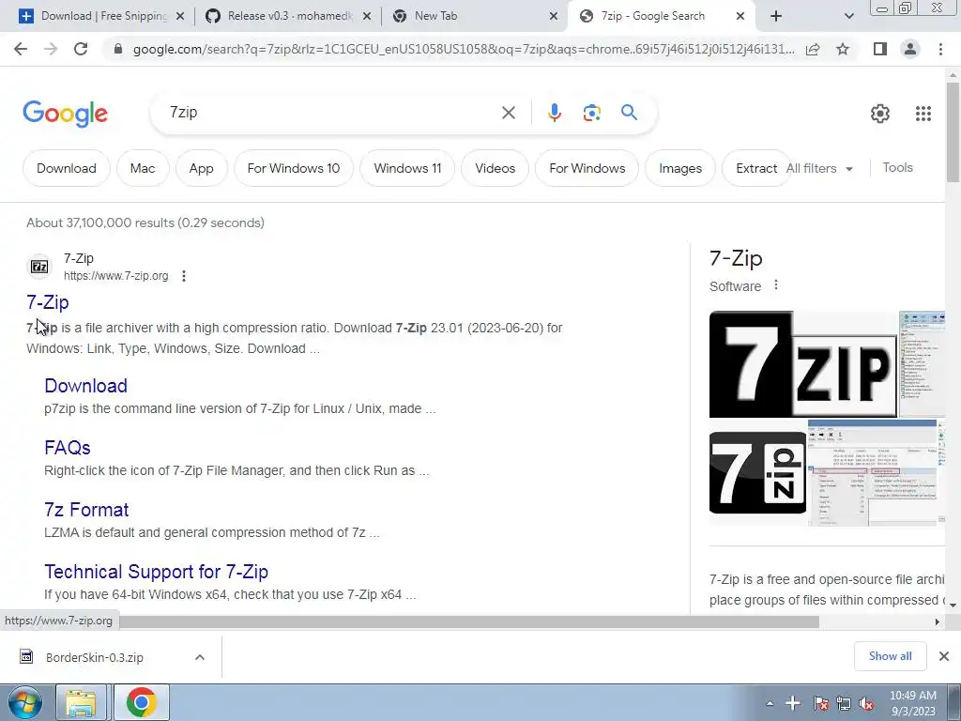The width and height of the screenshot is (961, 721).
Task: Switch to Videos results
Action: click(x=496, y=168)
